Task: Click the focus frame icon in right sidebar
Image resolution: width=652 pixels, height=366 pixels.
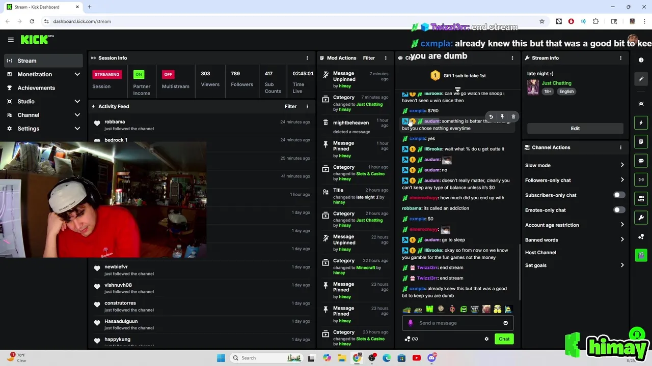Action: (641, 104)
